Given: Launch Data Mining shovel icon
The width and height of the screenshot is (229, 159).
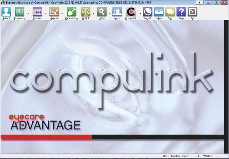Looking at the screenshot, I should point(72,12).
